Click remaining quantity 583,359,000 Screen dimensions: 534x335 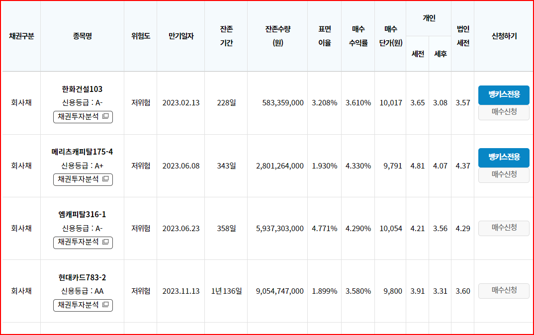click(x=283, y=103)
